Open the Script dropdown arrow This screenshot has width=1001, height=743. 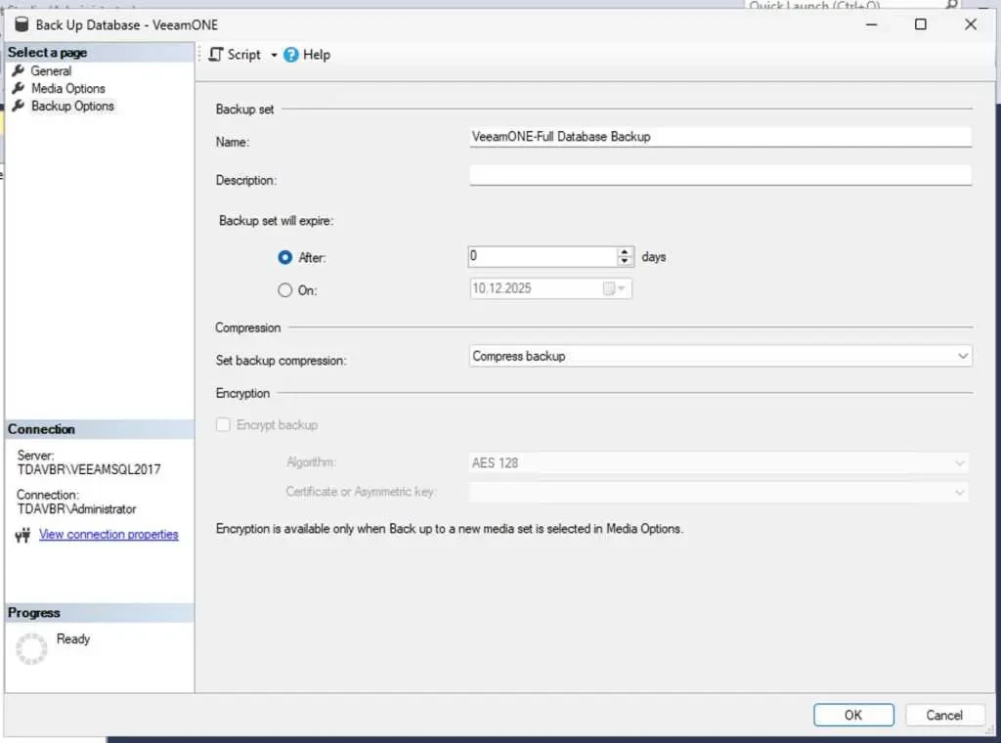coord(274,55)
